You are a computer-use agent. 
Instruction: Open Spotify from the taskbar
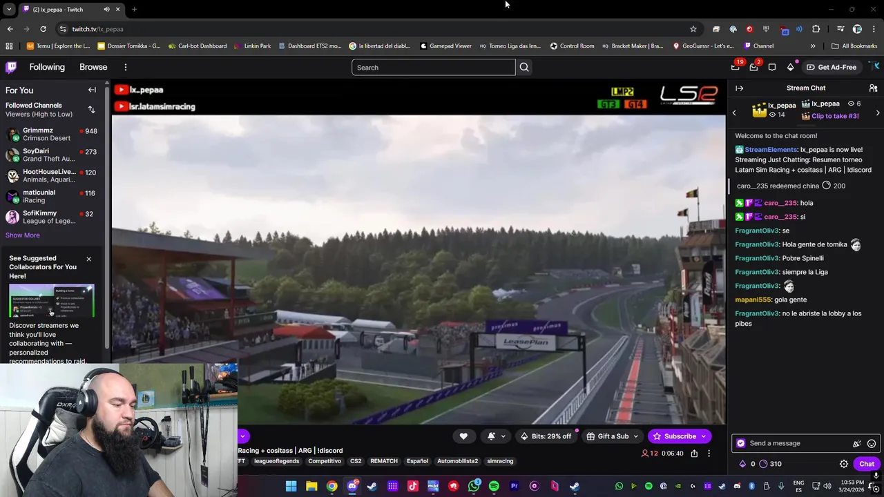[x=494, y=486]
